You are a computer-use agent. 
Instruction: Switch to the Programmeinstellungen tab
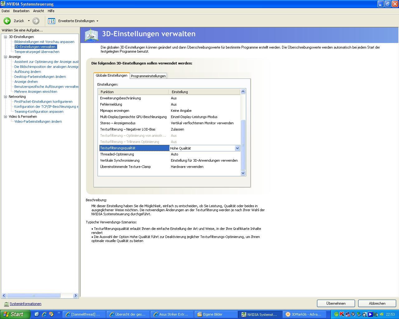click(x=148, y=76)
